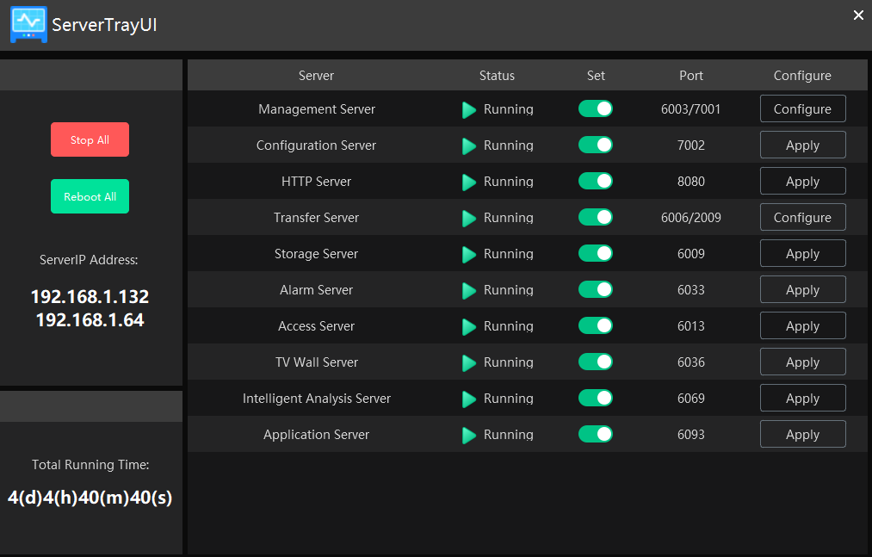Click the Application Server running status icon

(x=469, y=436)
